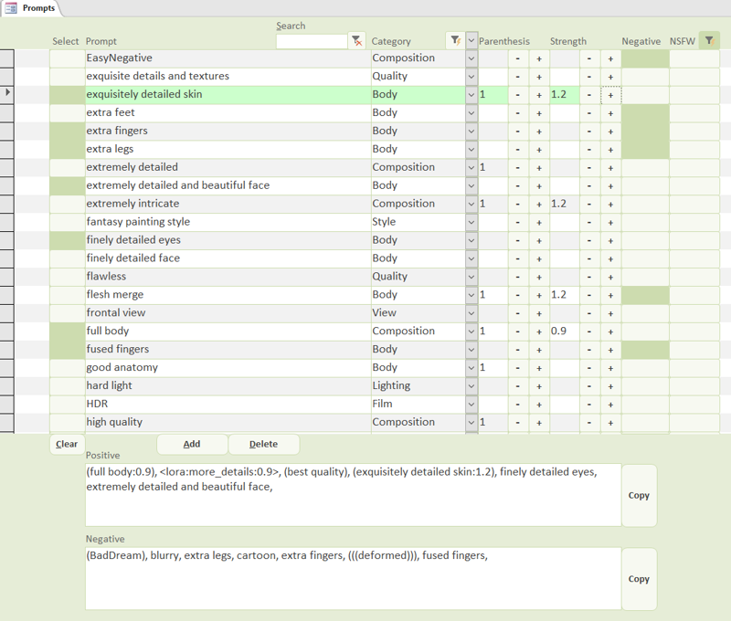
Task: Clear the search filter icon
Action: pyautogui.click(x=357, y=41)
